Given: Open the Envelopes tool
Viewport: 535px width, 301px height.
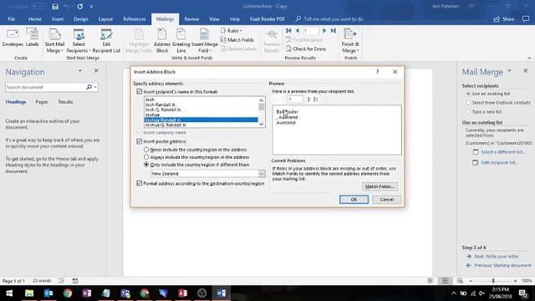Looking at the screenshot, I should click(x=13, y=38).
